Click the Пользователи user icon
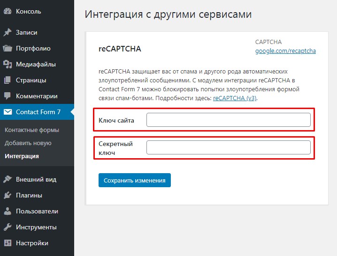The width and height of the screenshot is (337, 256). point(8,211)
